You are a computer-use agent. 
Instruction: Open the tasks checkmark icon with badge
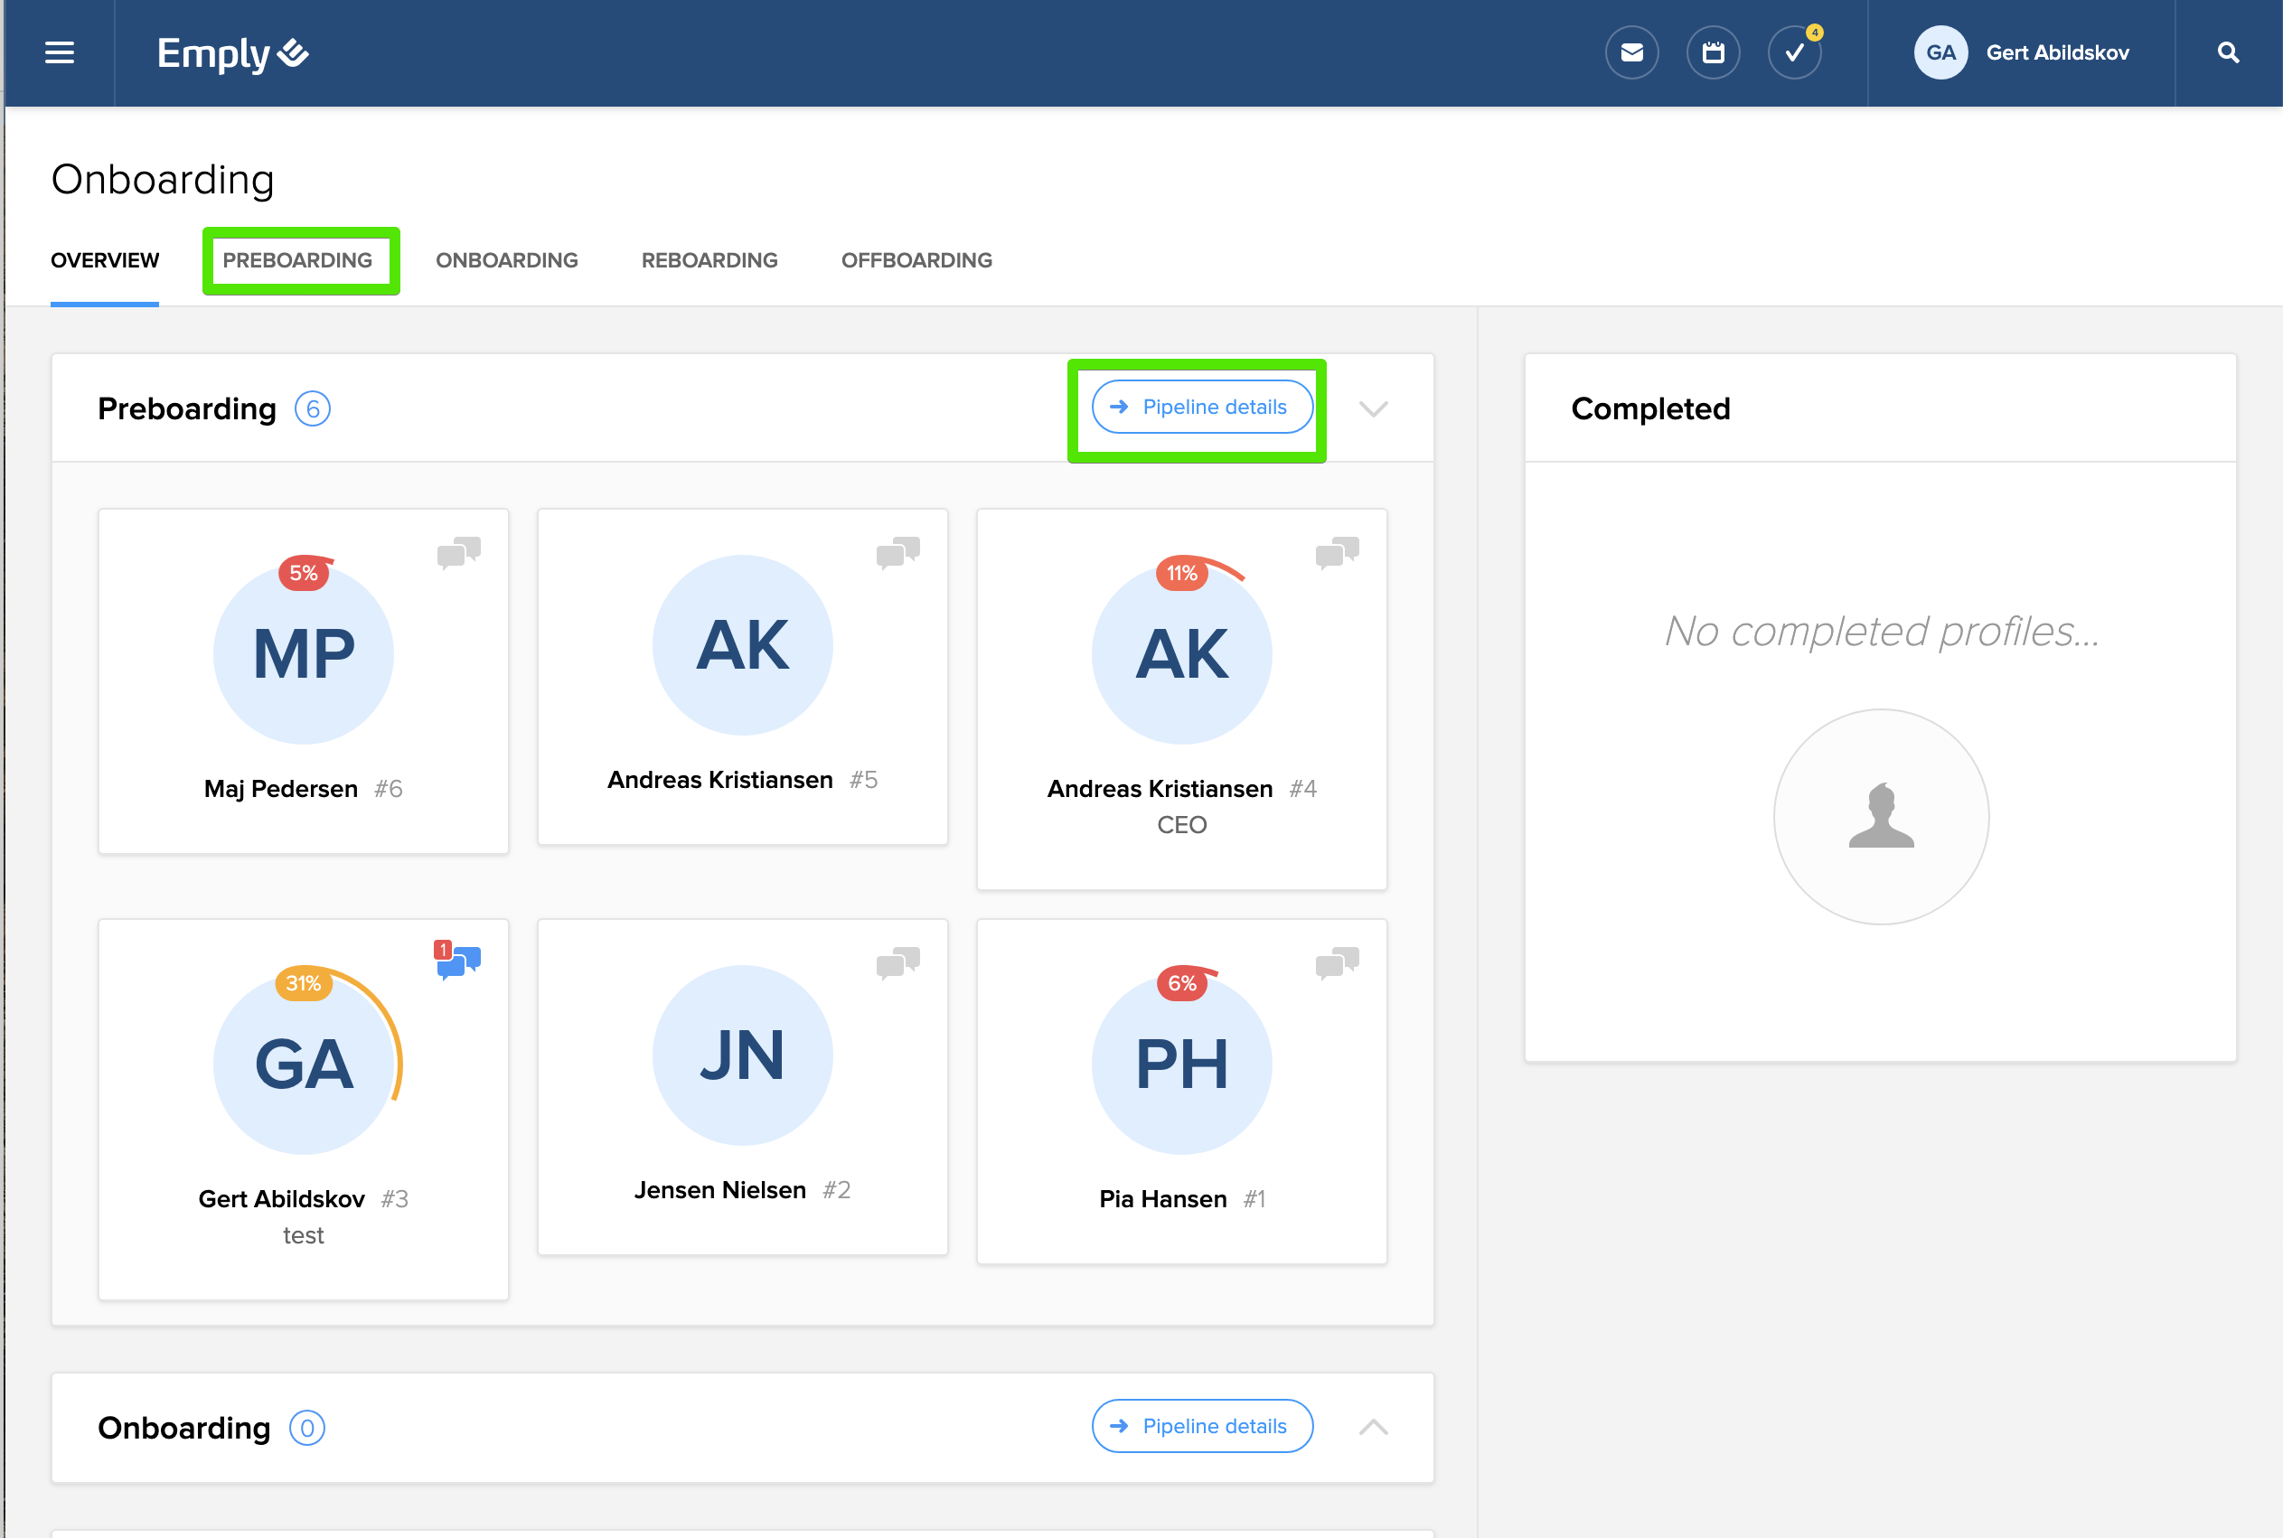pyautogui.click(x=1794, y=53)
